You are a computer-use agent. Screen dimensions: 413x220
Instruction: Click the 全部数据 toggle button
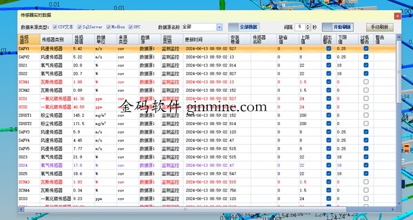click(244, 27)
